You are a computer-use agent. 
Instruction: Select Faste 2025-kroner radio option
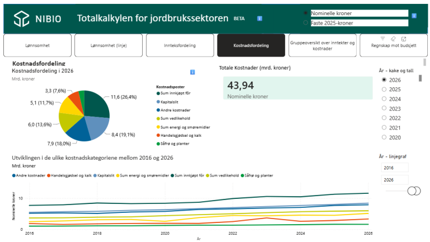click(x=306, y=23)
